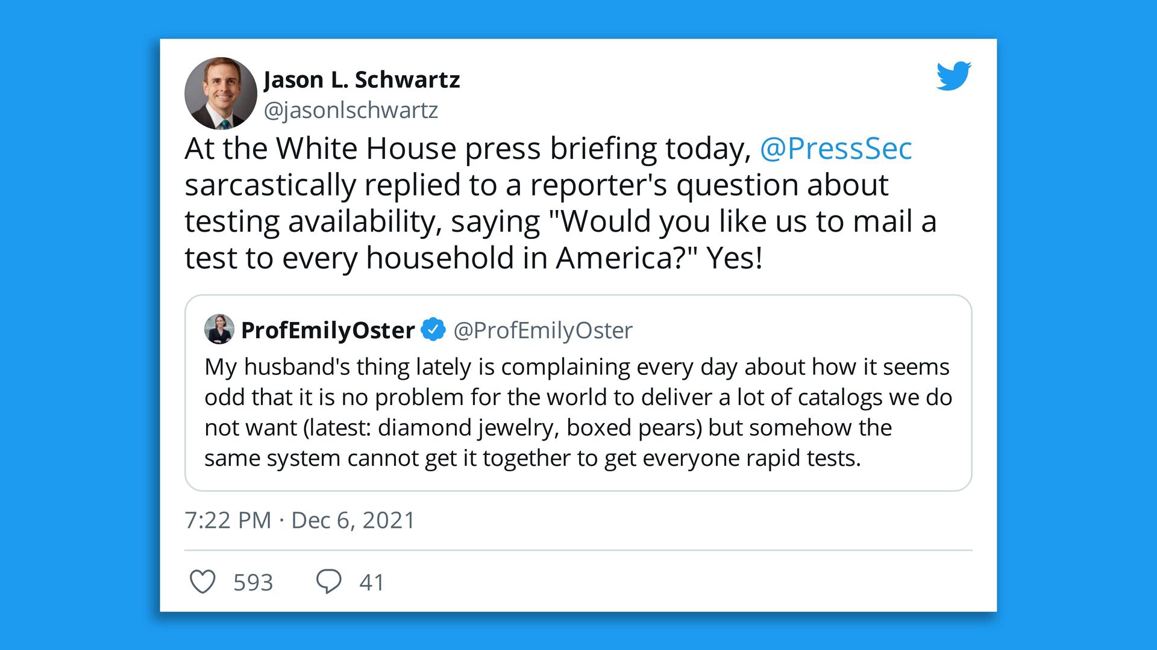Viewport: 1157px width, 650px height.
Task: Click the gray @ProfEmilyOster handle
Action: pyautogui.click(x=542, y=330)
